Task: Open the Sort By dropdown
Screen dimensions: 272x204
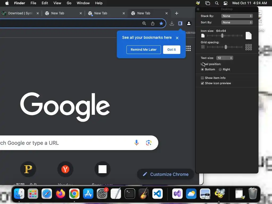Action: click(x=237, y=22)
